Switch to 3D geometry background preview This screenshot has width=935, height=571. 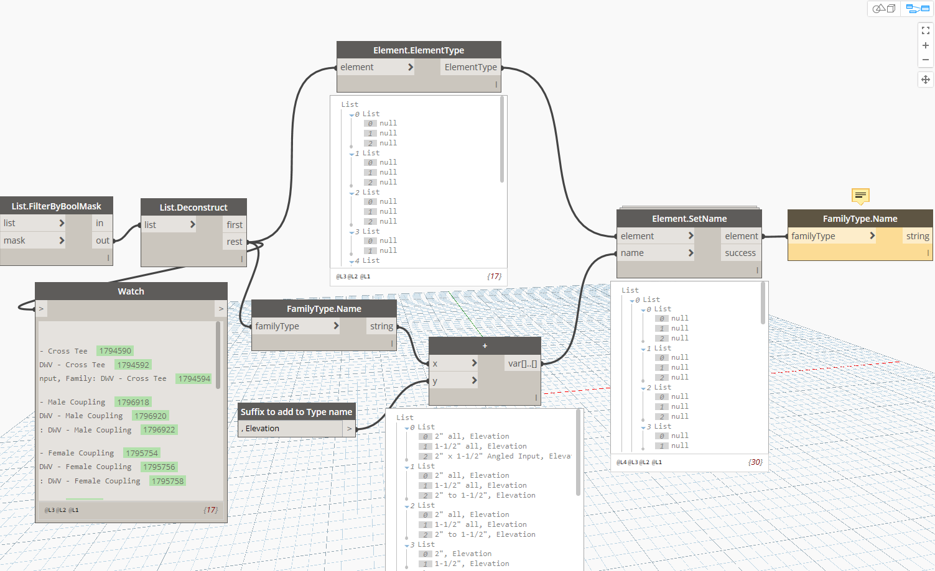(x=884, y=9)
